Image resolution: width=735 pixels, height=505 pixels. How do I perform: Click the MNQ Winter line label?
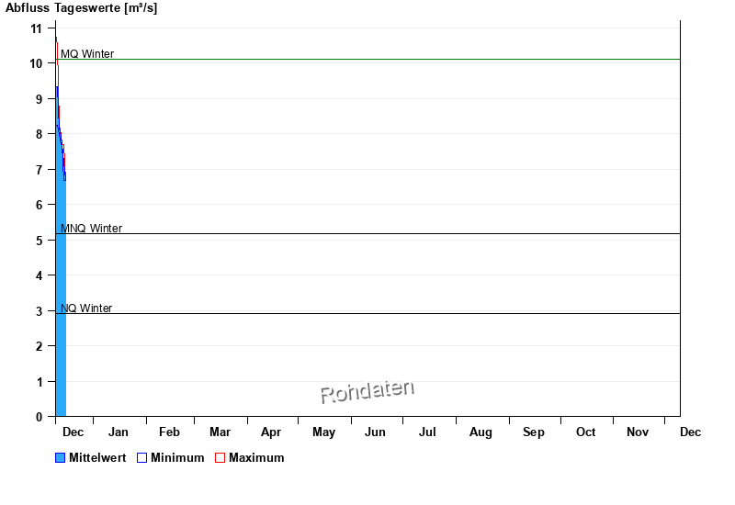[x=91, y=229]
